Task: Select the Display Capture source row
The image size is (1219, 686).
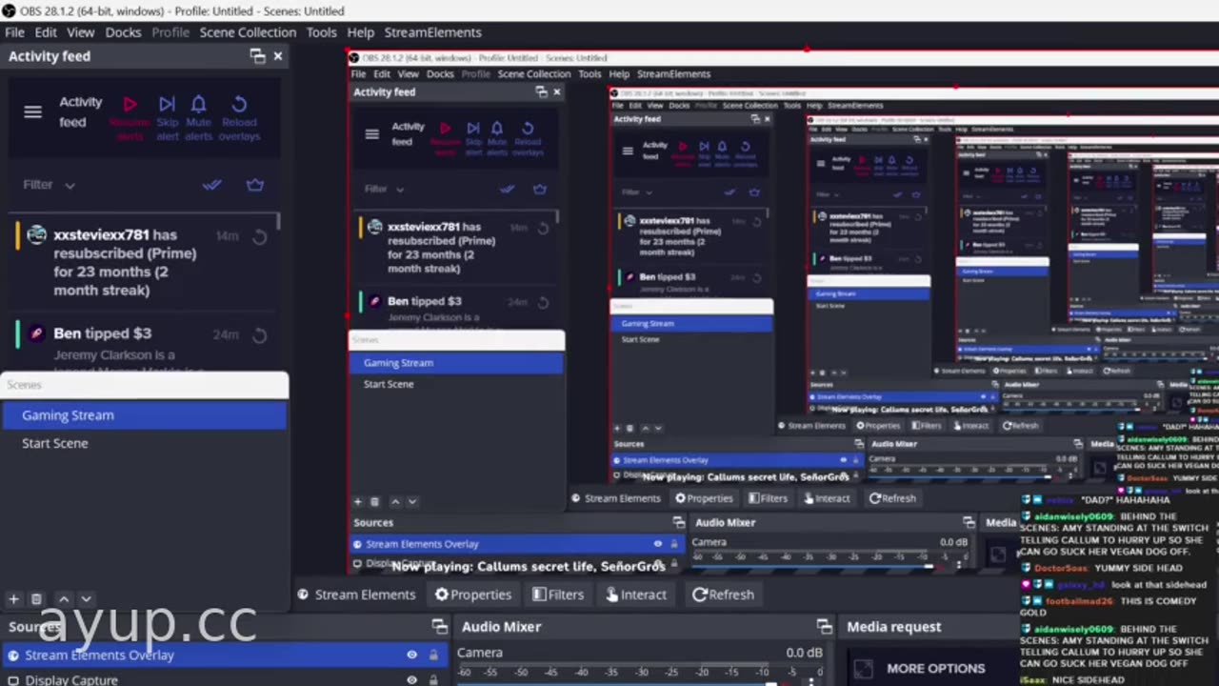Action: pyautogui.click(x=224, y=678)
